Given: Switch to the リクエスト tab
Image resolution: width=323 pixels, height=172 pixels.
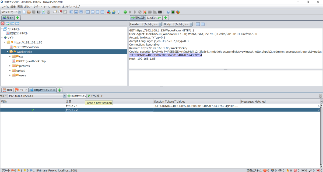Looking at the screenshot, I should (138, 18).
